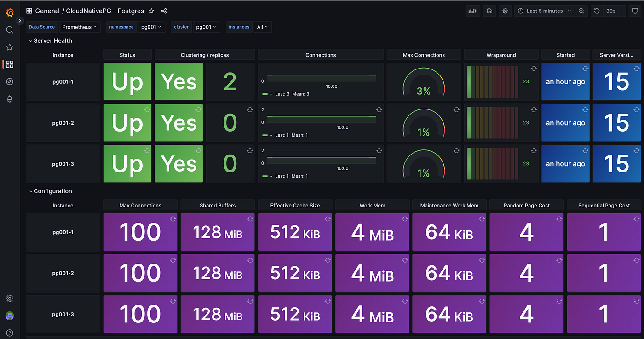
Task: Star the CloudNativePG dashboard
Action: [x=151, y=11]
